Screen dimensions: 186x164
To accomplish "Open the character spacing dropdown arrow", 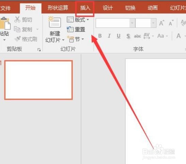I will click(x=153, y=36).
